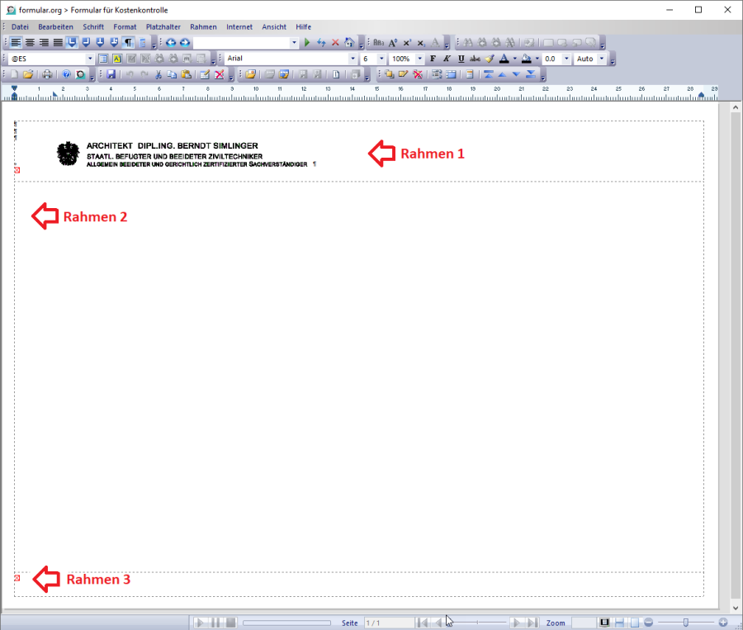Click the blue help question mark icon

[x=66, y=74]
